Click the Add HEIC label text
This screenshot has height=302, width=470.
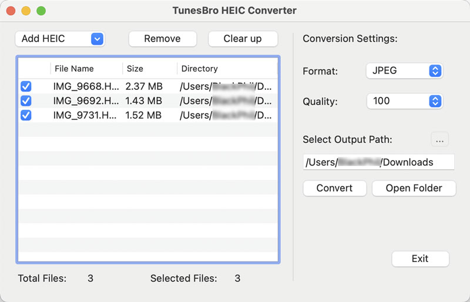(x=43, y=39)
